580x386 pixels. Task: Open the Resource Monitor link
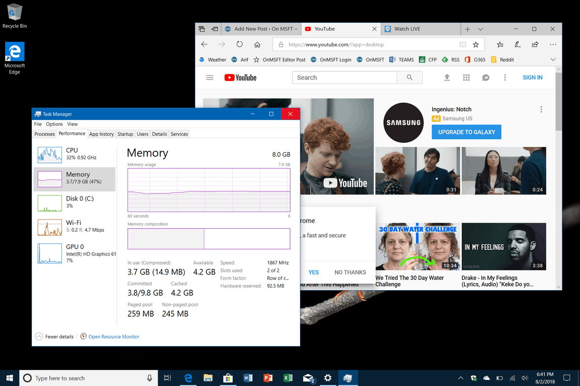[x=114, y=337]
